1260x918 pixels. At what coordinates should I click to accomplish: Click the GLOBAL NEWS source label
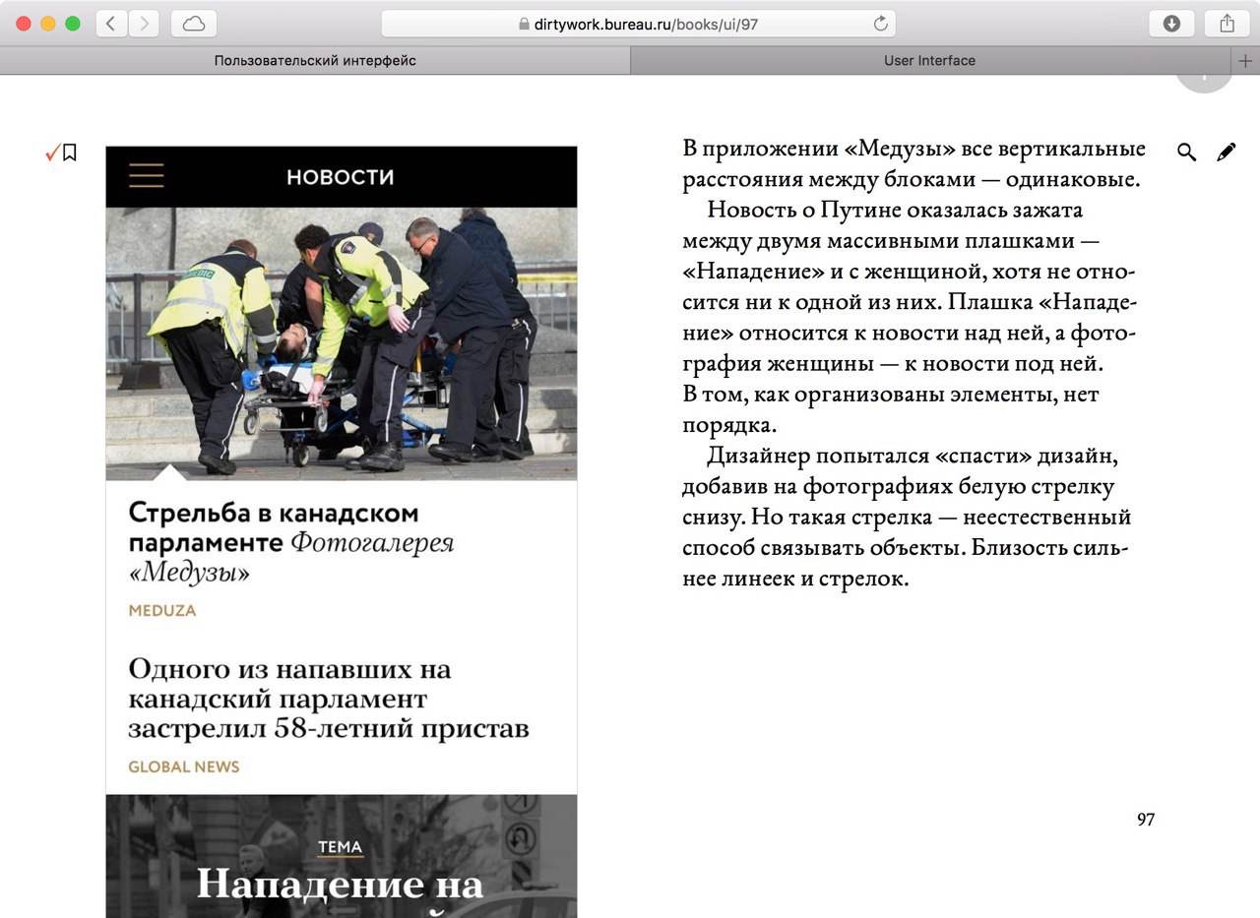pyautogui.click(x=184, y=766)
